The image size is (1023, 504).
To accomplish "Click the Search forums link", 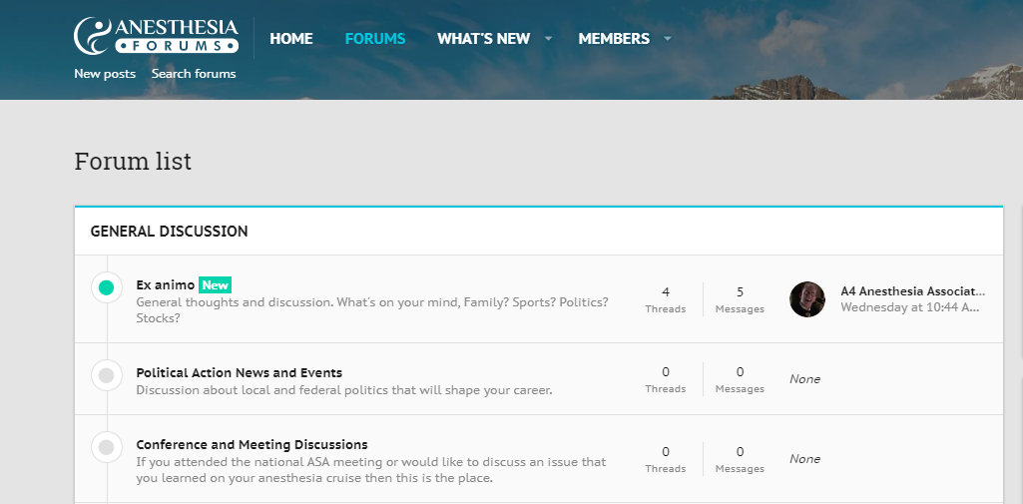I will (194, 74).
